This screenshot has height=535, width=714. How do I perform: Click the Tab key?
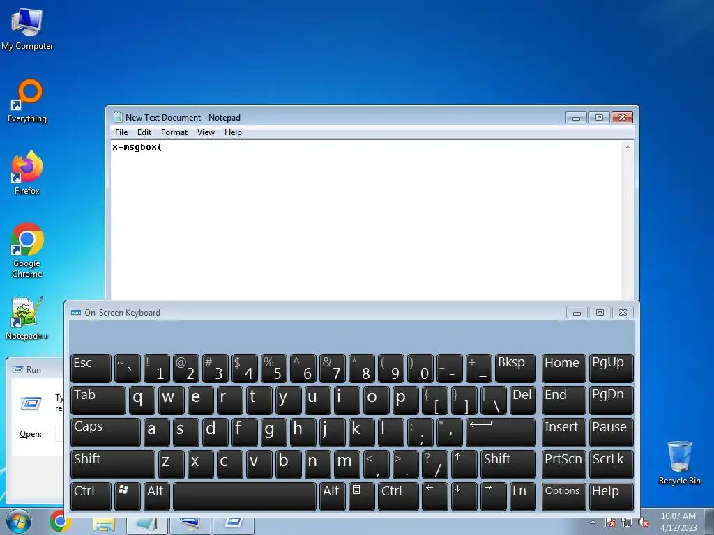pos(98,401)
